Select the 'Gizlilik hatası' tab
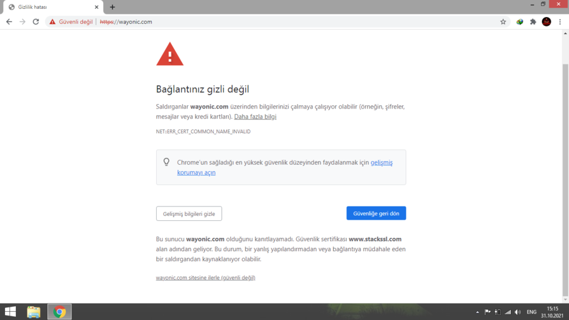Viewport: 569px width, 320px height. 52,7
